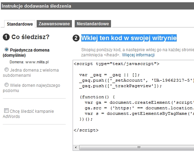Click the Co śledzisz? heading
The image size is (194, 156).
click(30, 37)
